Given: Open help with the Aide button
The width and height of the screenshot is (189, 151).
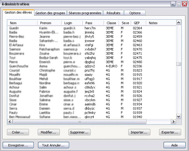Looking at the screenshot, I should point(175,145).
